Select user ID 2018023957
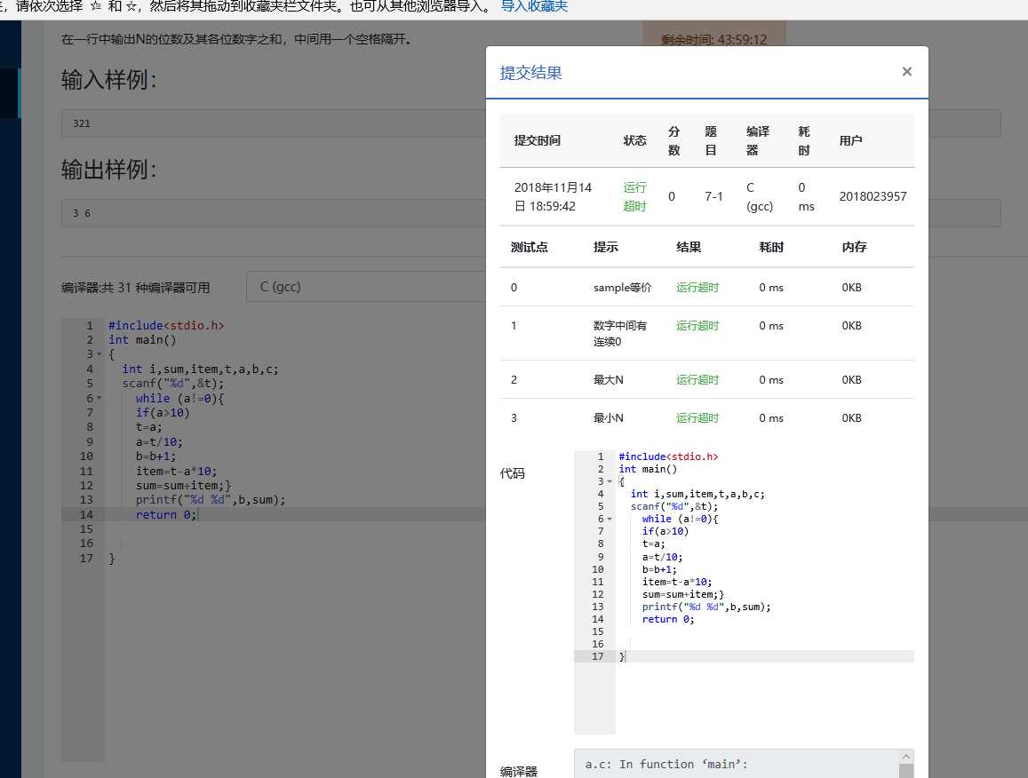Screen dimensions: 1028x778 coord(873,196)
